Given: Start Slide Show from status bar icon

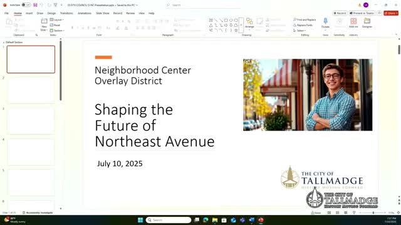Looking at the screenshot, I should [354, 212].
